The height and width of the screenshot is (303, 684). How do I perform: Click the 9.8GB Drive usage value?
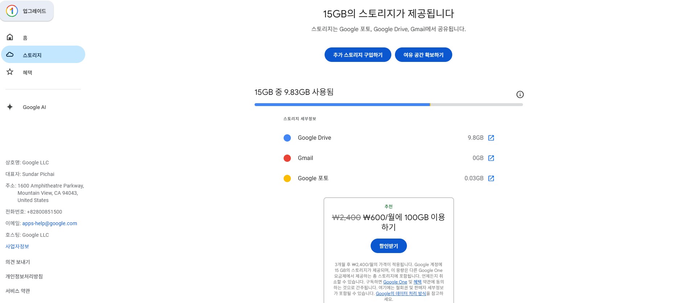click(475, 138)
